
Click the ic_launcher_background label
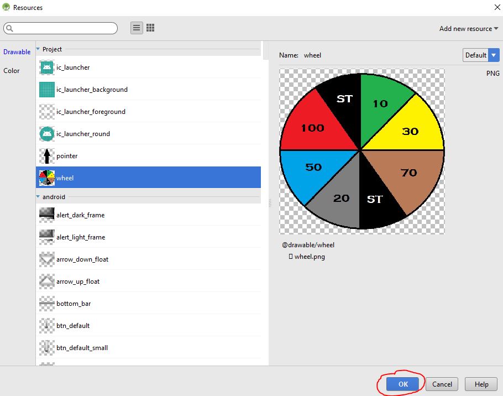click(x=92, y=90)
